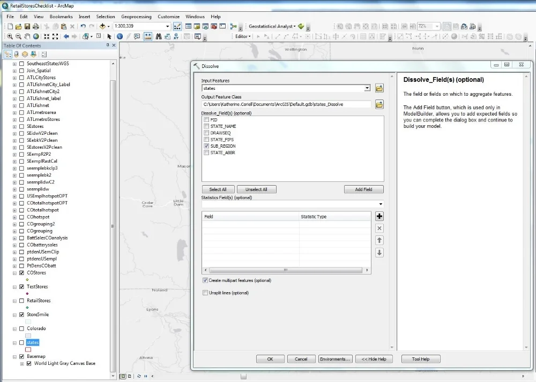The width and height of the screenshot is (536, 382).
Task: Uncheck the SUB_REGION dissolve field
Action: point(206,146)
